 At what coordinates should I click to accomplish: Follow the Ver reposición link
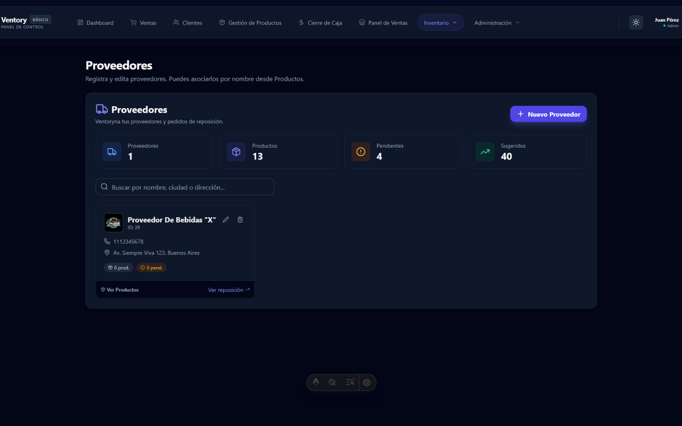click(x=229, y=290)
